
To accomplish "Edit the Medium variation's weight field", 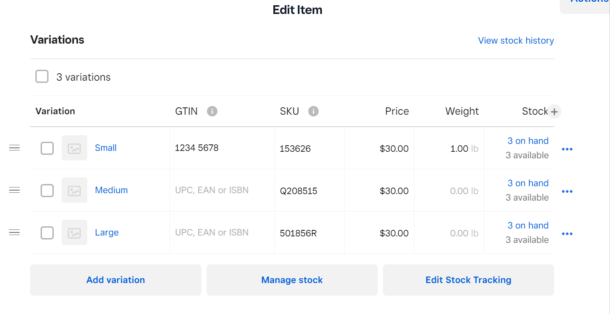I will (449, 191).
